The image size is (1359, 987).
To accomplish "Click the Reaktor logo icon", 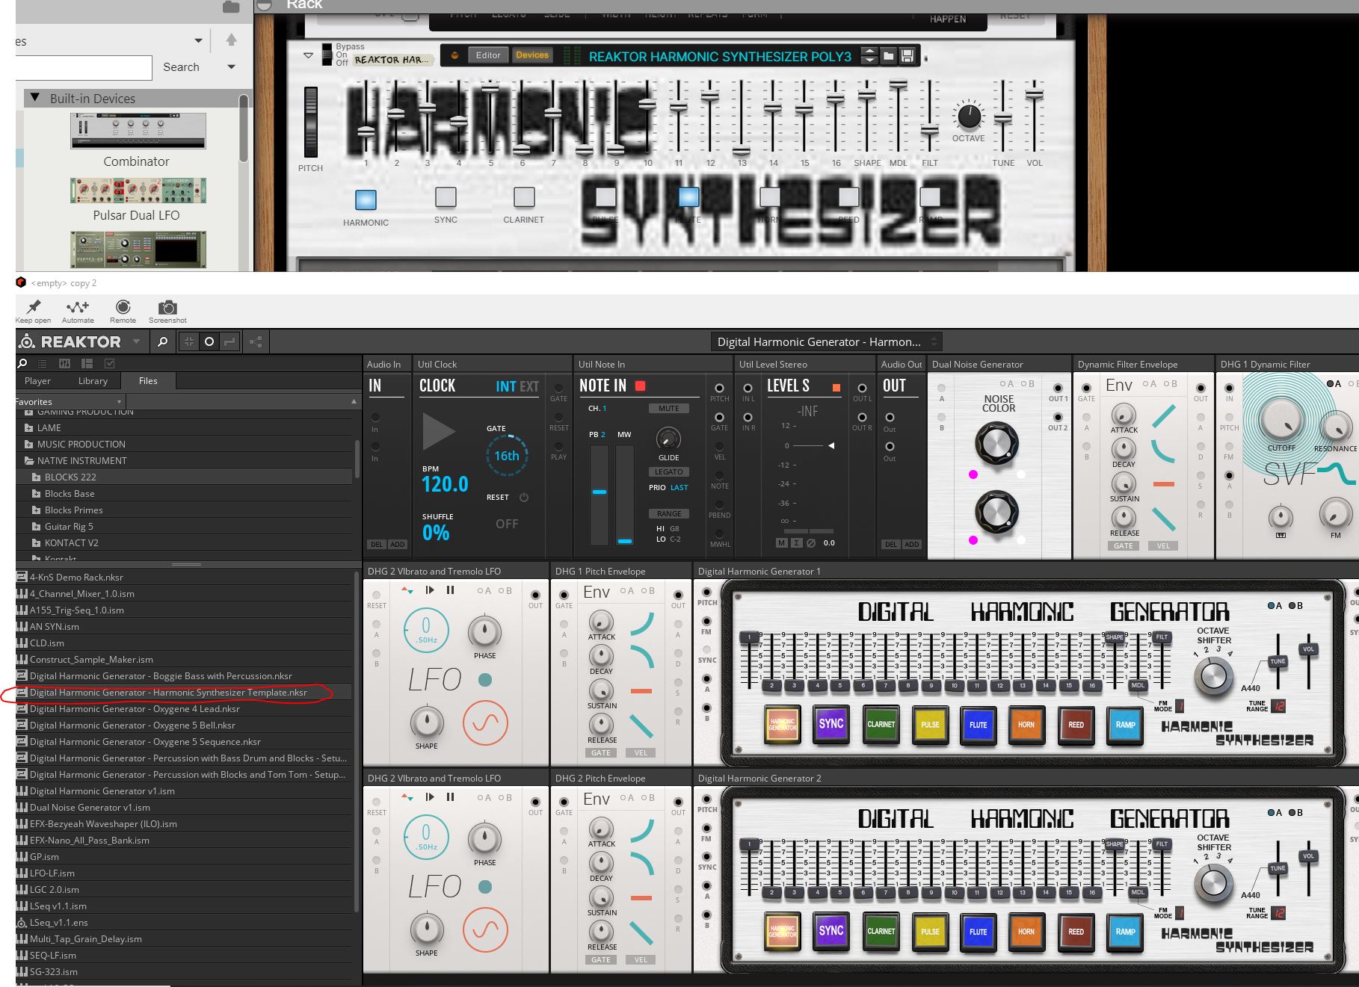I will (27, 341).
